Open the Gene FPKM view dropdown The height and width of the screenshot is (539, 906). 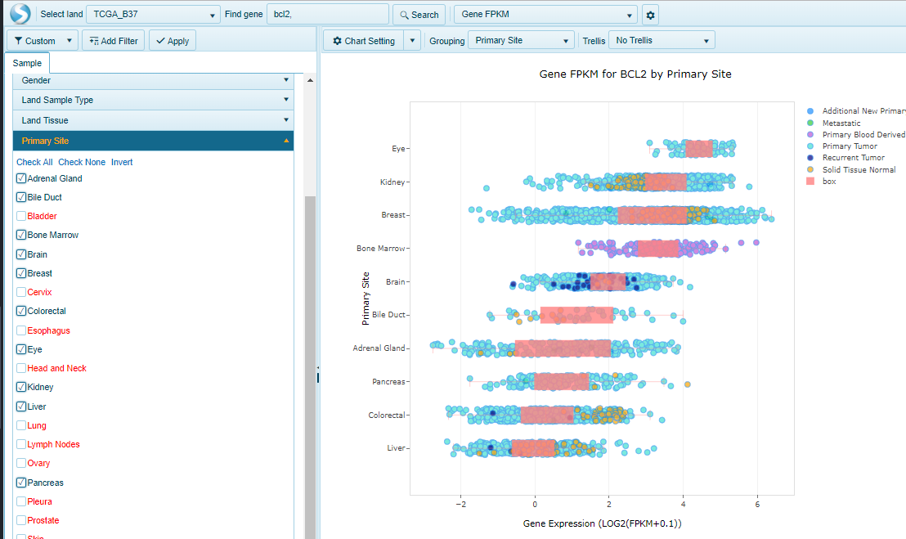(545, 15)
